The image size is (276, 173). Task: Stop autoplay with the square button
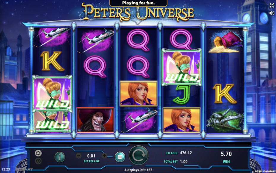pyautogui.click(x=120, y=157)
